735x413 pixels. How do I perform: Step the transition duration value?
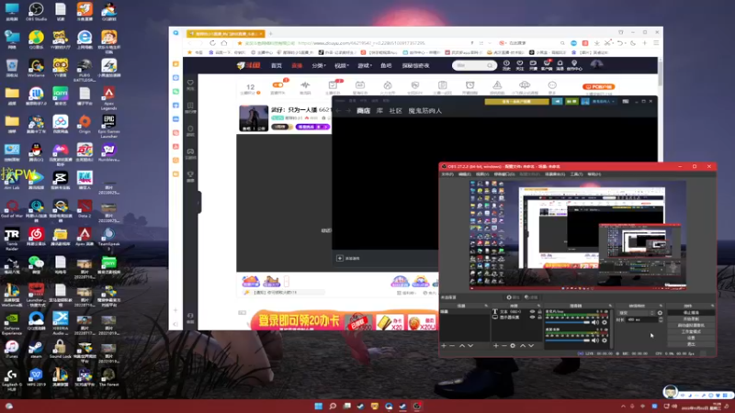tap(661, 319)
